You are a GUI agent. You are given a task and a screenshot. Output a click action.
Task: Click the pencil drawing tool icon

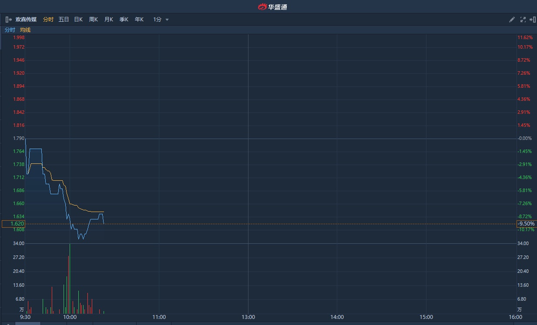pyautogui.click(x=512, y=20)
